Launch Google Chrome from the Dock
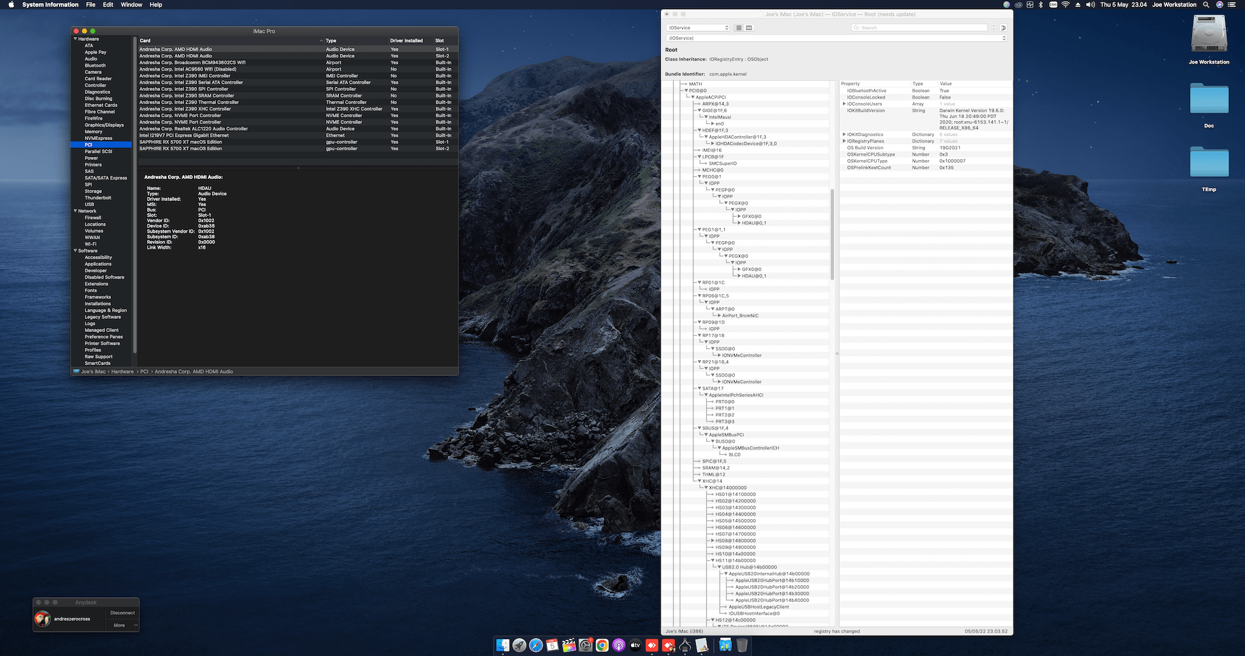Viewport: 1245px width, 656px height. (x=602, y=645)
